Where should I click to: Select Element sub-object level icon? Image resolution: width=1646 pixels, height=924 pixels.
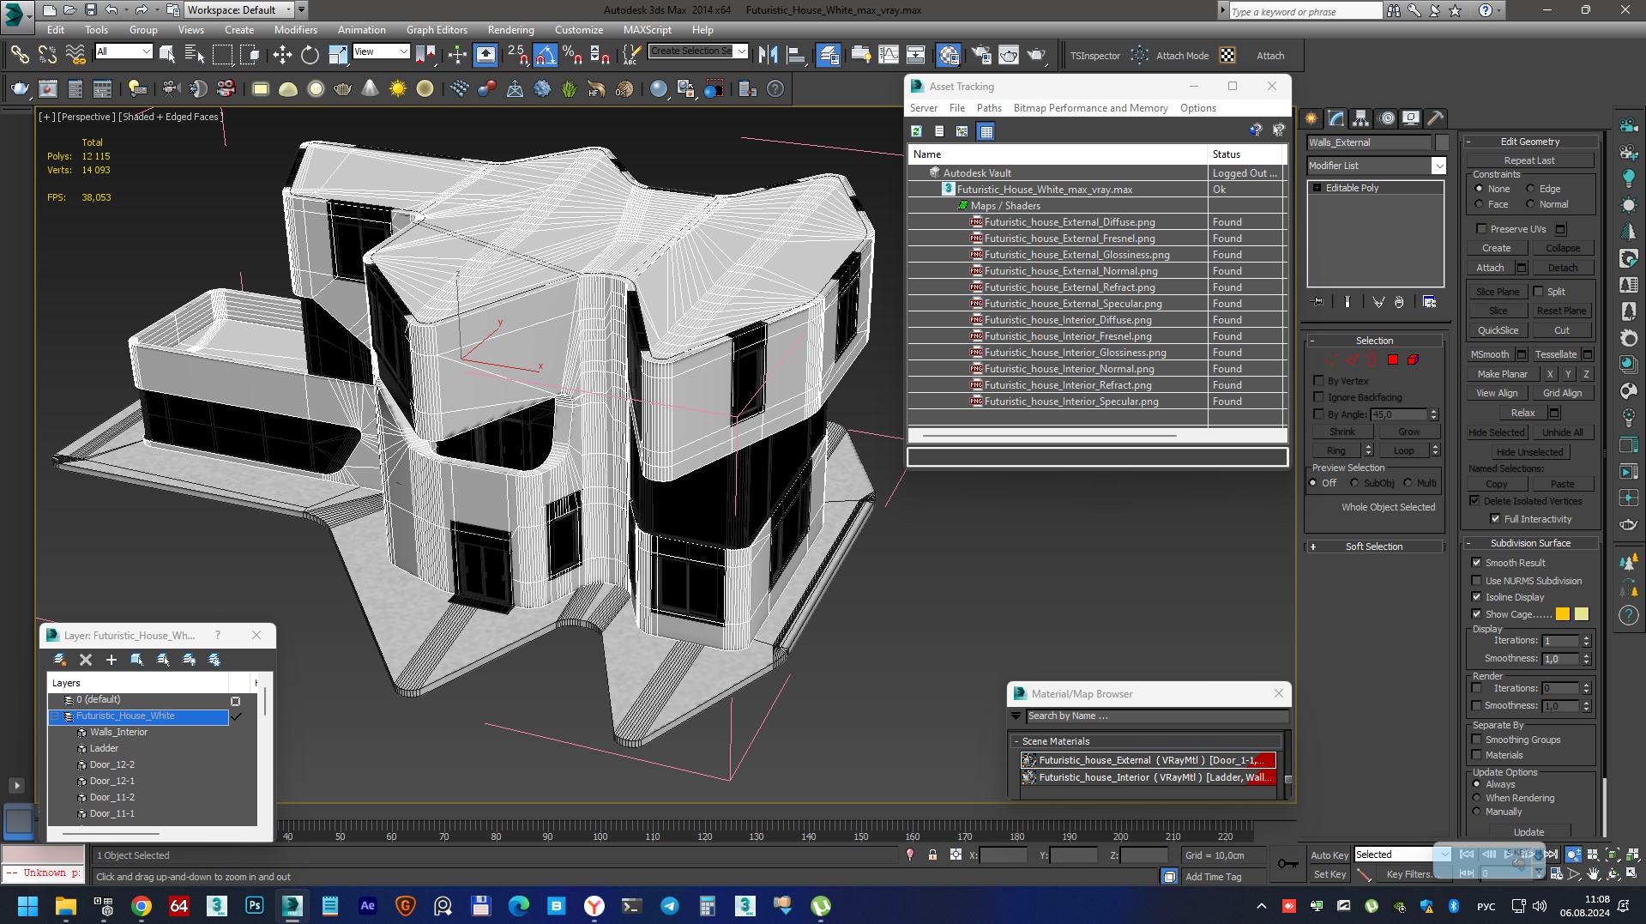coord(1413,360)
